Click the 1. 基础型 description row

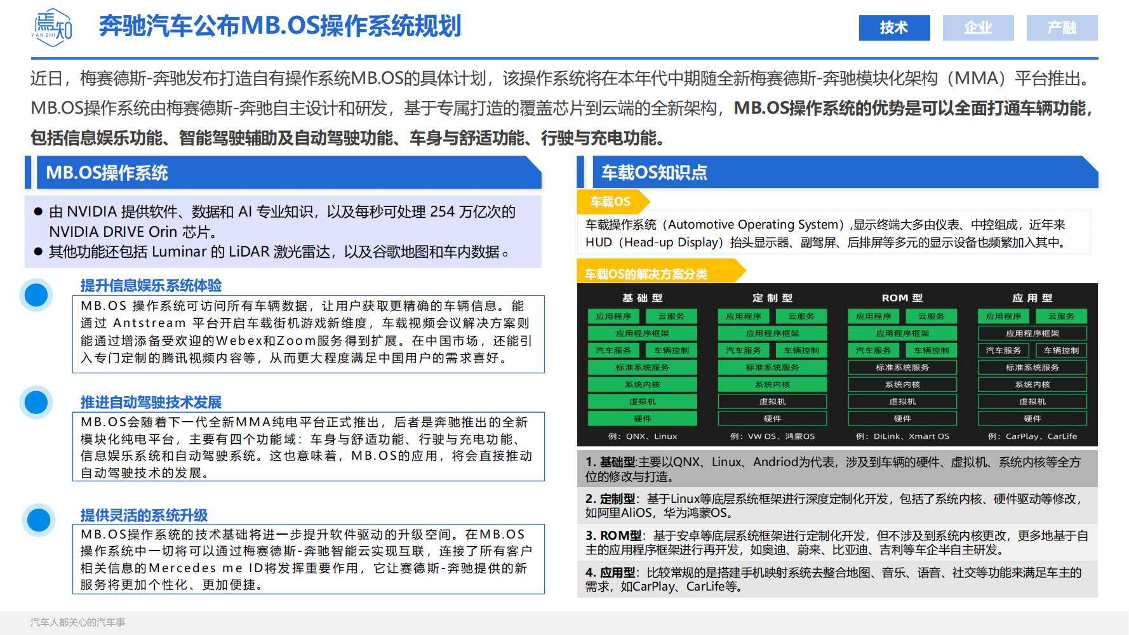(837, 469)
